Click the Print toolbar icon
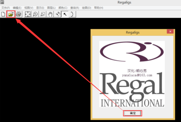Image resolution: width=181 pixels, height=122 pixels. click(x=18, y=14)
